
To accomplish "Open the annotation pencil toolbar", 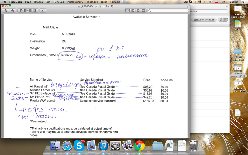I will click(43, 11).
